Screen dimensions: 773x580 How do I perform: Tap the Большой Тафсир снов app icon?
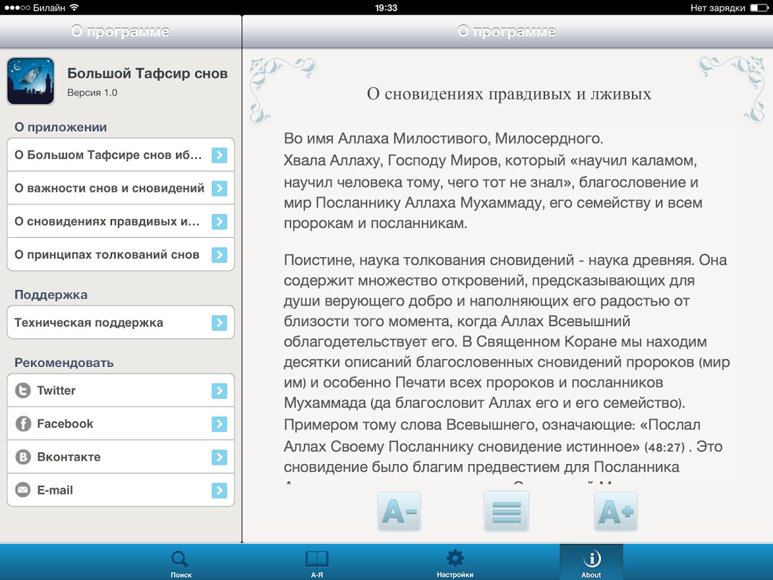pyautogui.click(x=30, y=81)
